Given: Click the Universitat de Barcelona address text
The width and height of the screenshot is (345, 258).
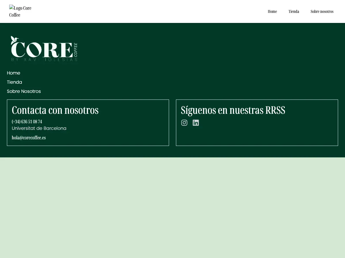Looking at the screenshot, I should pyautogui.click(x=39, y=128).
